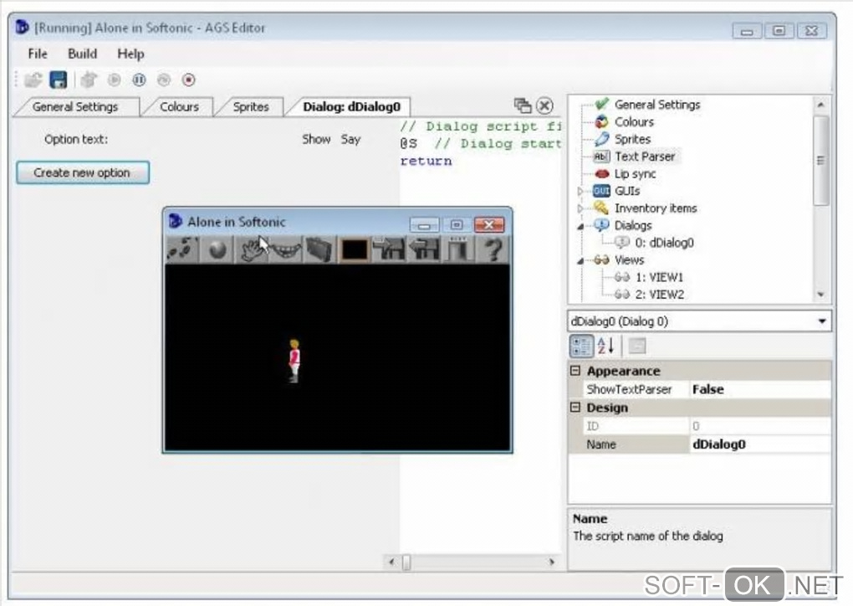853x606 pixels.
Task: Open the Help menu
Action: click(x=130, y=54)
